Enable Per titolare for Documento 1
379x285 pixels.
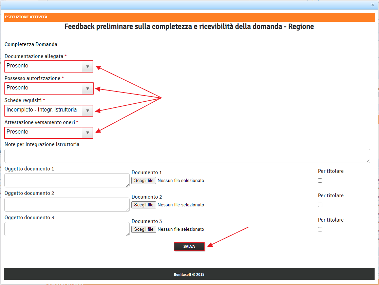pos(320,181)
